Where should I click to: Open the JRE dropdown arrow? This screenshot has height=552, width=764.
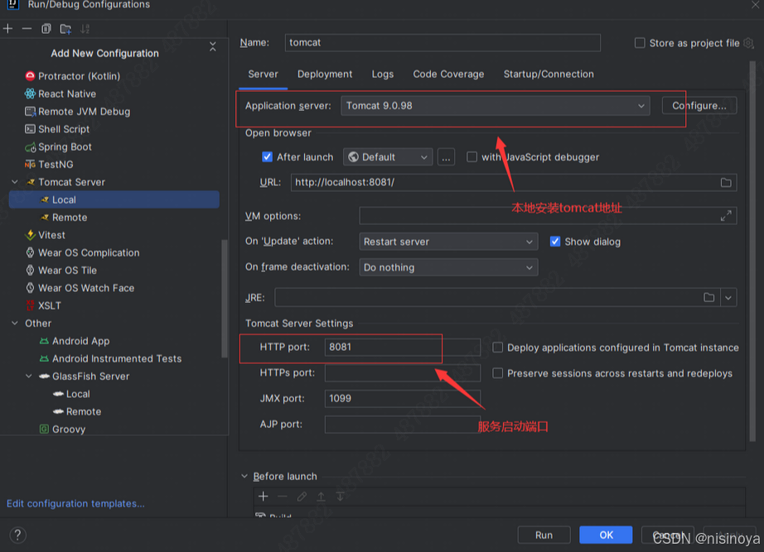(x=728, y=297)
